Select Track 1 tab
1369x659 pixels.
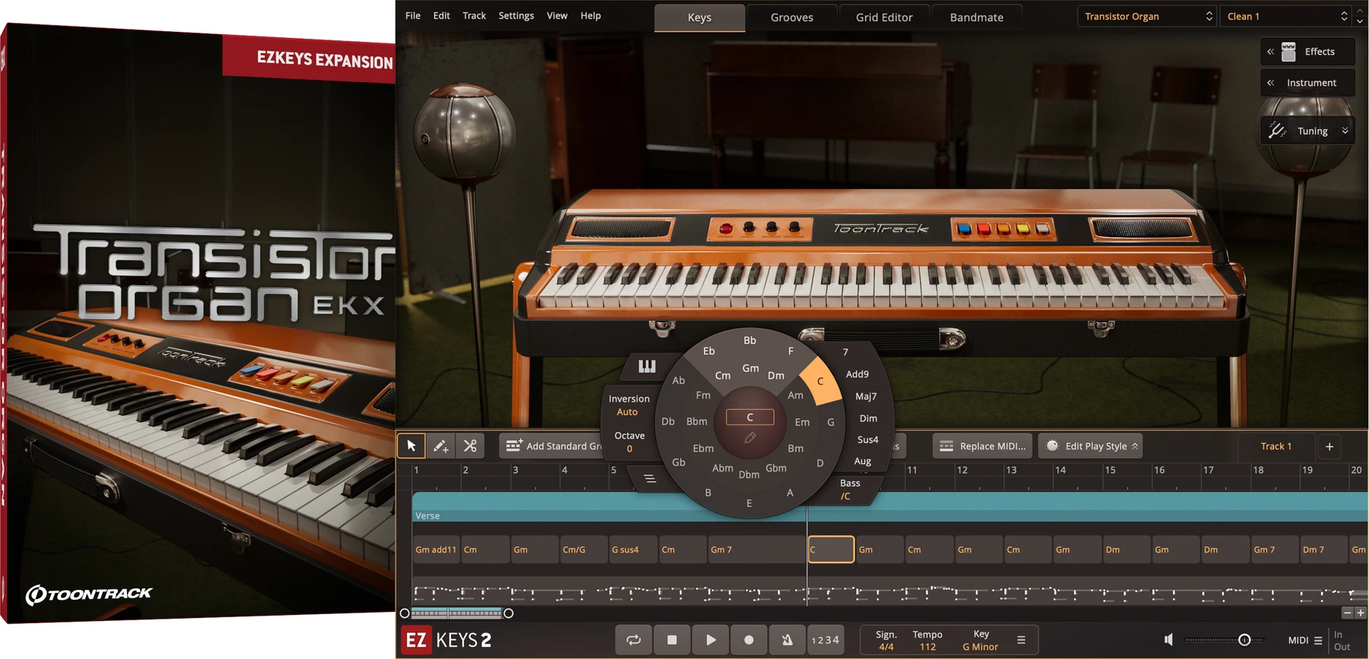1275,446
